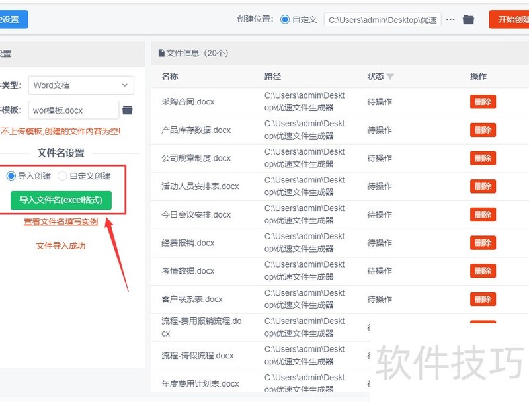Open the folder browser beside the creation path
The height and width of the screenshot is (402, 529).
pos(468,20)
